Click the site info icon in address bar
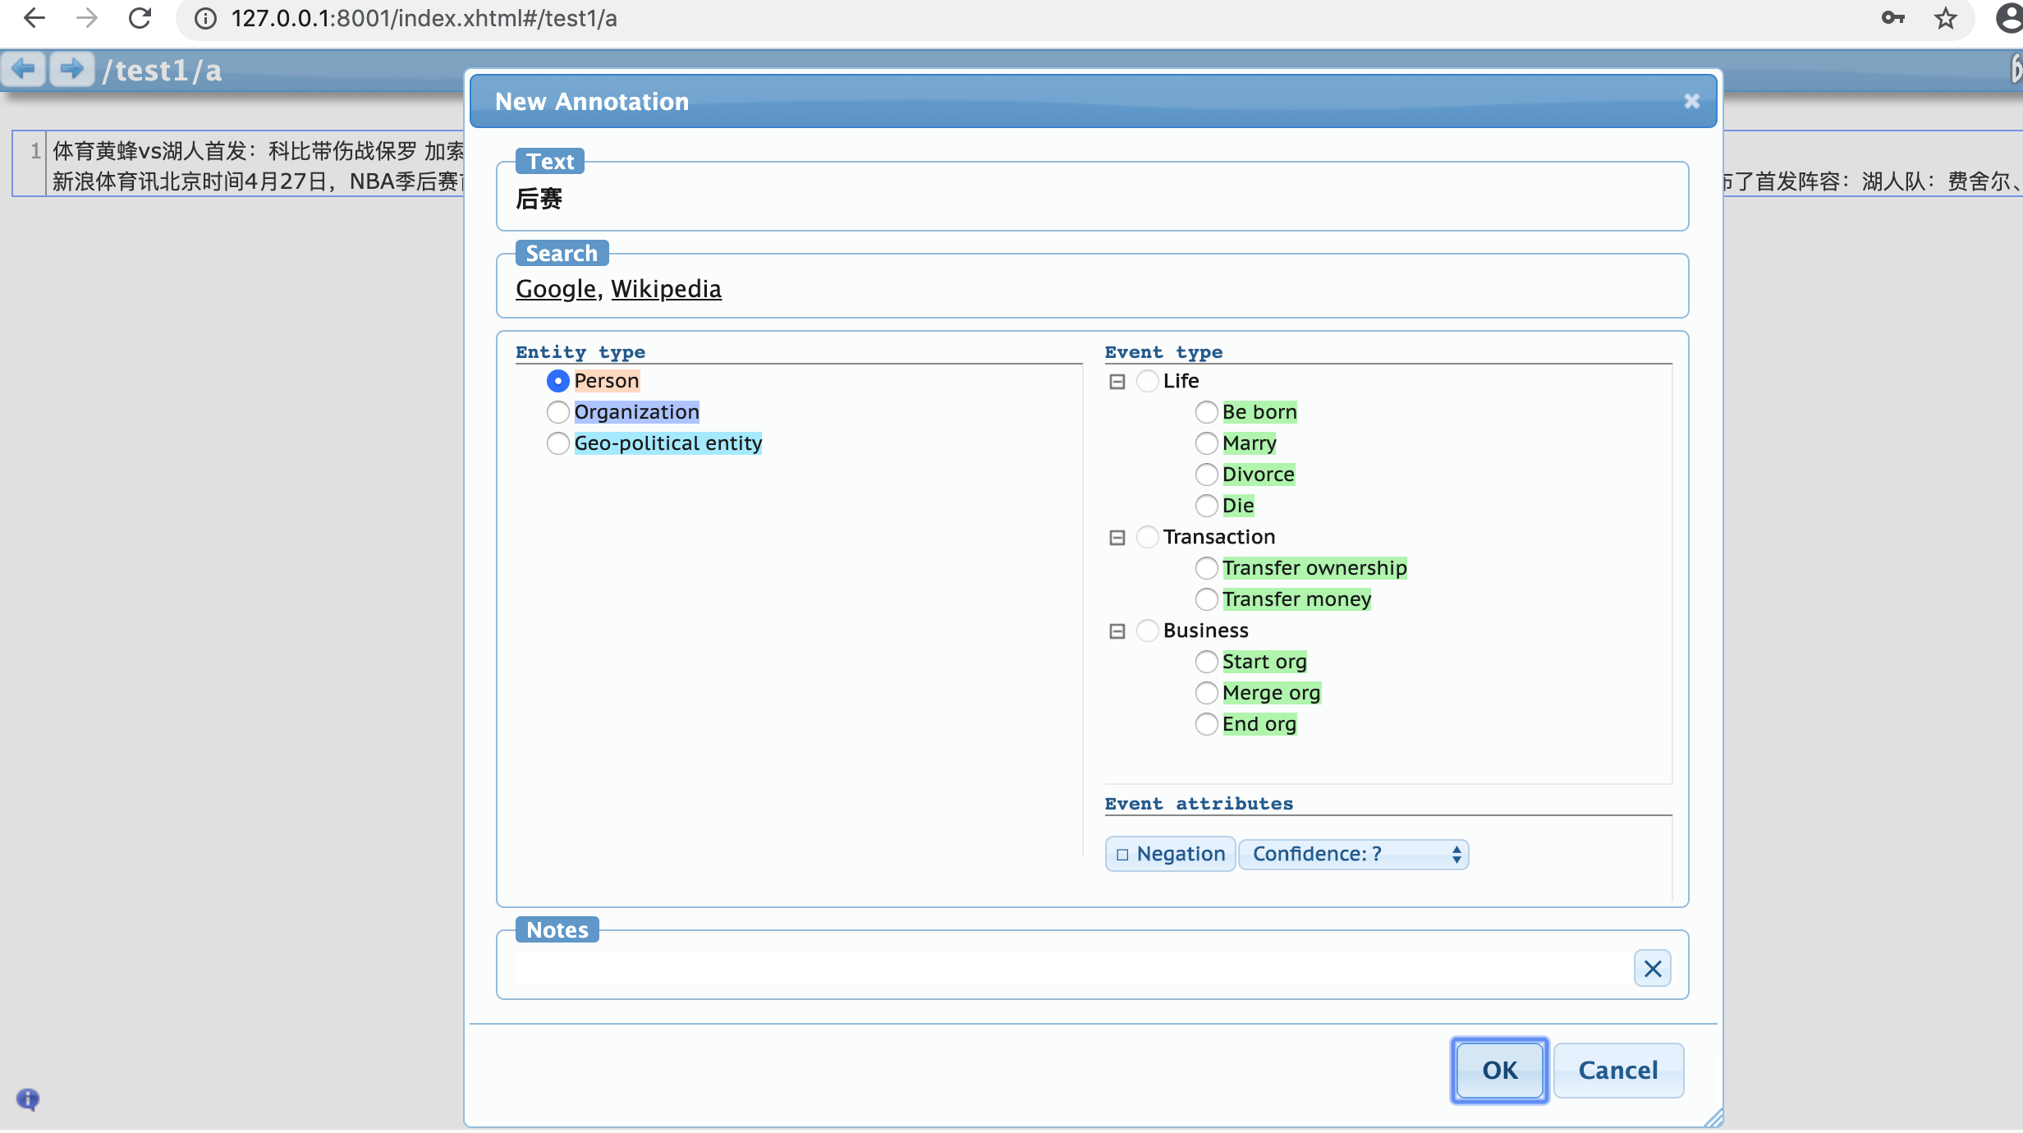2023x1133 pixels. pos(205,18)
